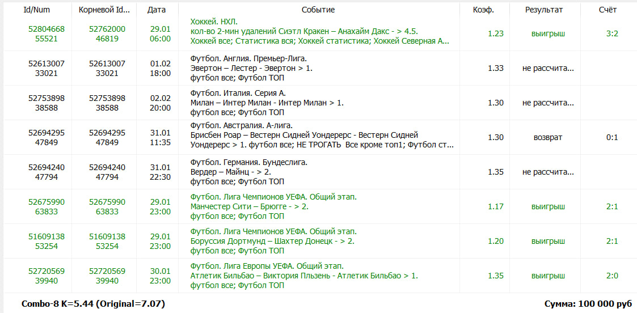Click the Коэф. column header
The image size is (637, 313).
483,10
